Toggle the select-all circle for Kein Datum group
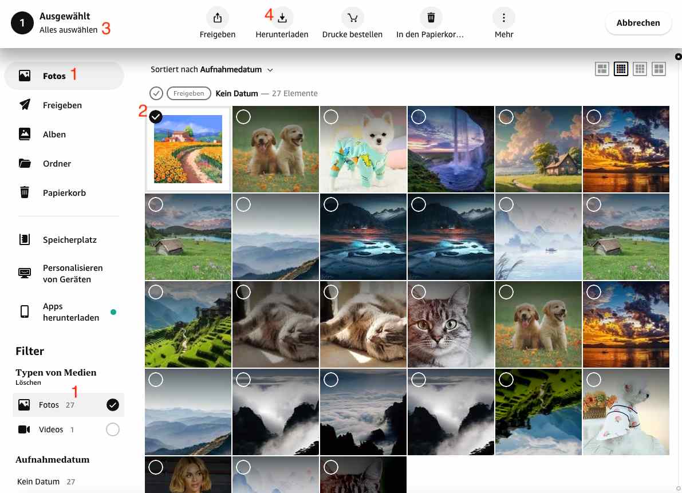Screen dimensions: 682x493 [156, 93]
